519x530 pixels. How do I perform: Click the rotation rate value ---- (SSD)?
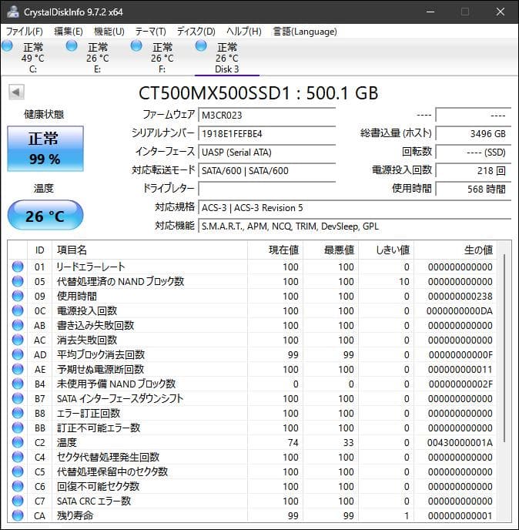click(x=474, y=152)
